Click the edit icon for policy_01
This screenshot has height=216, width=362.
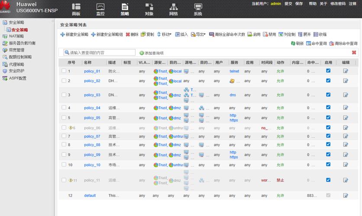click(x=346, y=71)
